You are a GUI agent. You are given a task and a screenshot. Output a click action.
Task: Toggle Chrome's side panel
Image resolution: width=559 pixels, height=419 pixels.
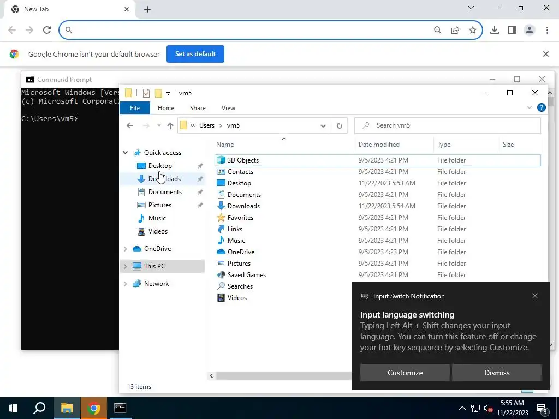coord(512,30)
